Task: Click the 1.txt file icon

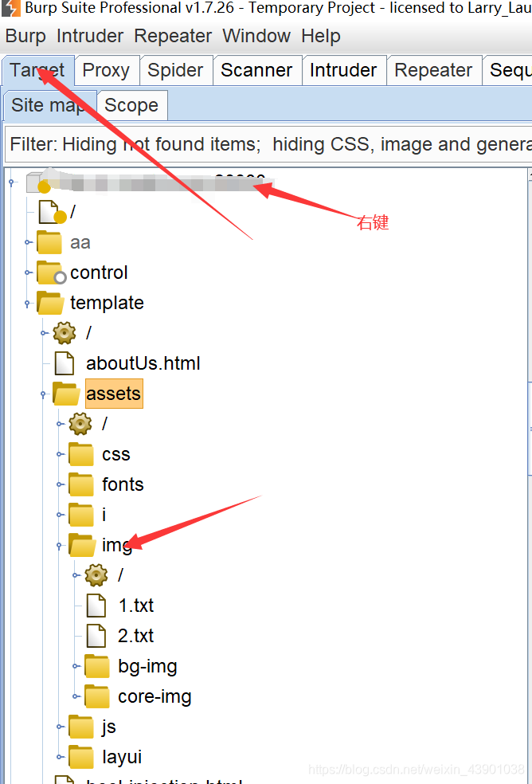Action: [96, 606]
